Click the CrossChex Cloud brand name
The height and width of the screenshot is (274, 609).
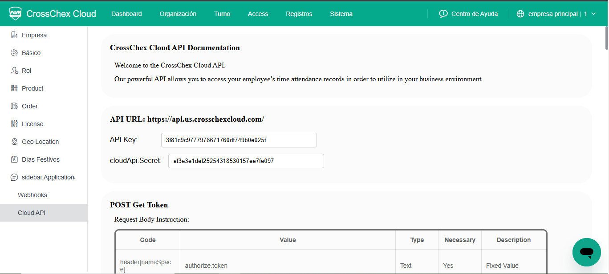click(61, 14)
